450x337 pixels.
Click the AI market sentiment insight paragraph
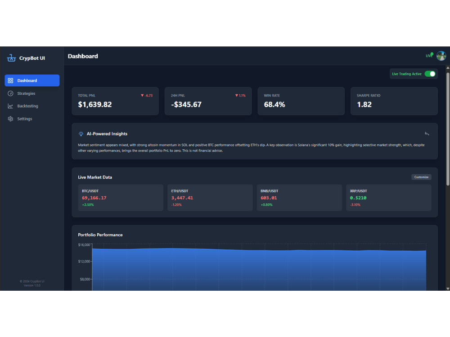click(x=251, y=148)
